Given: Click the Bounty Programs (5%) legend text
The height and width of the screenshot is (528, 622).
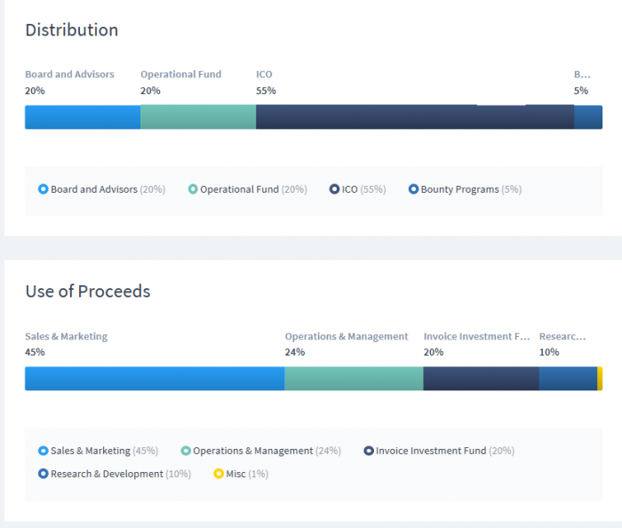Looking at the screenshot, I should click(471, 189).
